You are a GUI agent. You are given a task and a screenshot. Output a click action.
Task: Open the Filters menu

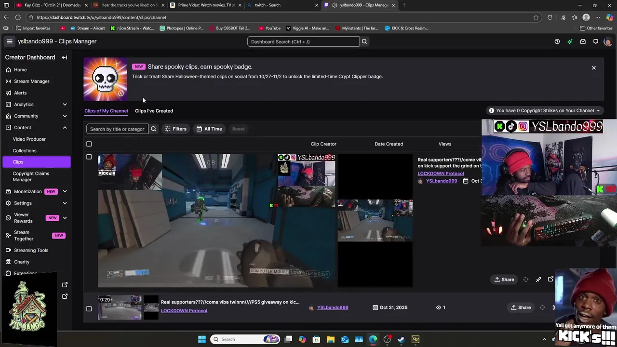pyautogui.click(x=175, y=129)
